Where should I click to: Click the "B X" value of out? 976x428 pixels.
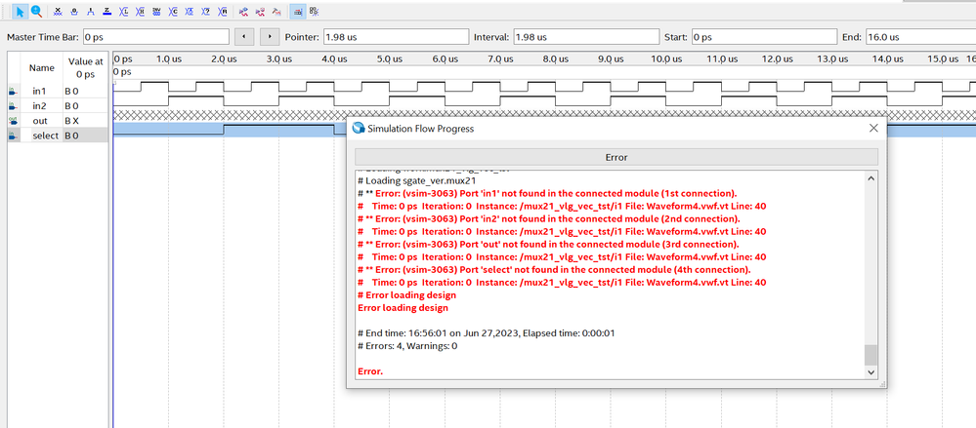(x=71, y=121)
